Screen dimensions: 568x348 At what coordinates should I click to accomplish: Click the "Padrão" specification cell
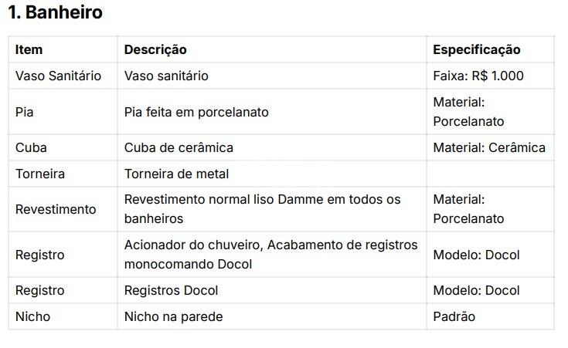[454, 316]
